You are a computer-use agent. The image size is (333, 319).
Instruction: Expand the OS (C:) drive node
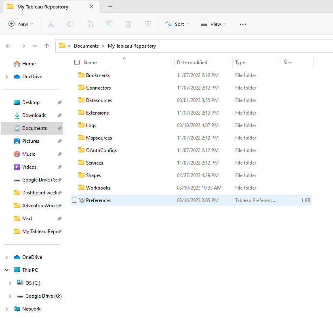10,283
